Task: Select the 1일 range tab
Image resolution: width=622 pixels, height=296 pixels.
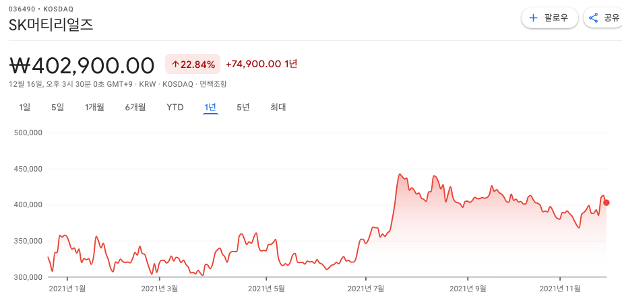Action: 24,107
